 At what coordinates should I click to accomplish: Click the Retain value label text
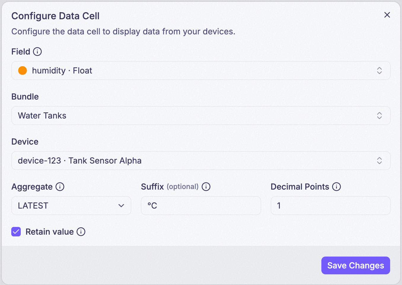pos(50,232)
